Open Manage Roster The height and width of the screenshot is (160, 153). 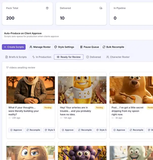40,47
